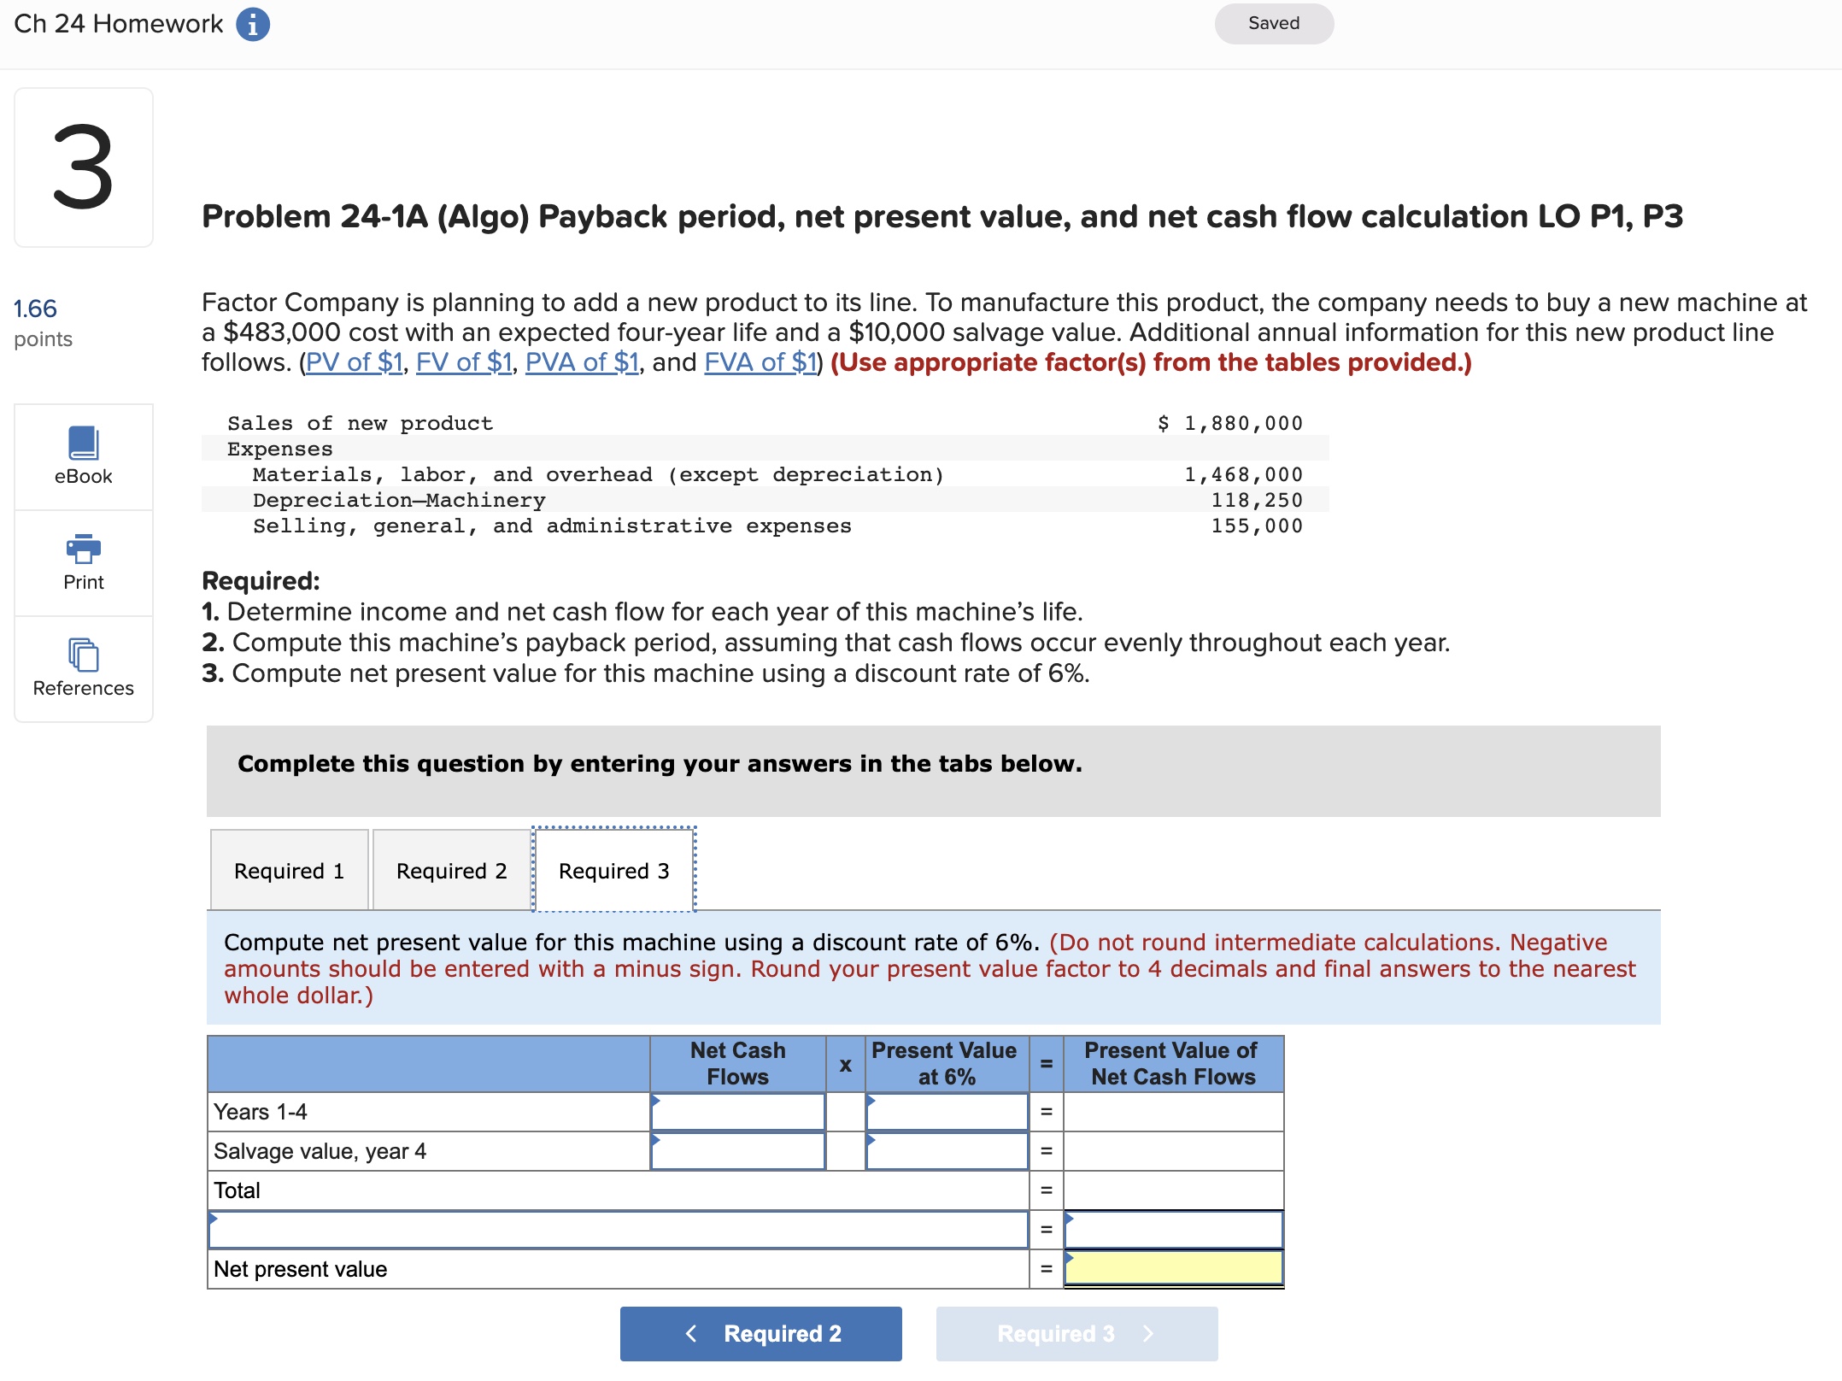
Task: Open the PV of $1 table link
Action: pyautogui.click(x=354, y=362)
